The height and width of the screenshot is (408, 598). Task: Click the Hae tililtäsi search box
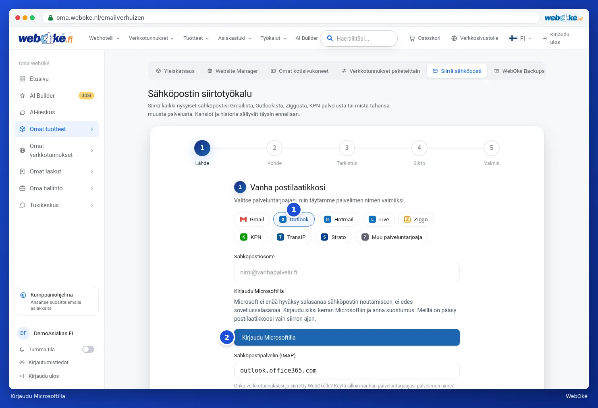point(359,38)
